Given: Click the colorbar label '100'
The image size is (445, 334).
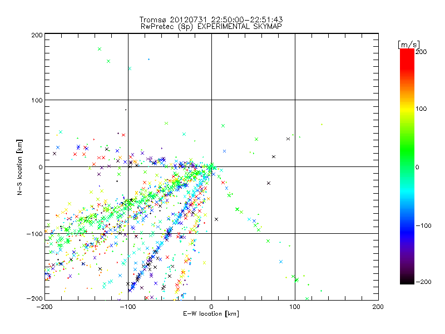Looking at the screenshot, I should click(421, 109).
